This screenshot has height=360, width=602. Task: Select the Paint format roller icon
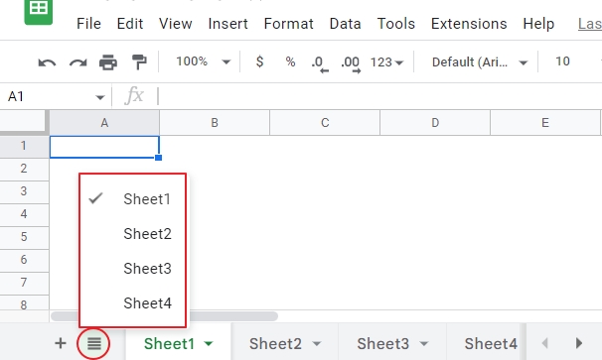(139, 62)
